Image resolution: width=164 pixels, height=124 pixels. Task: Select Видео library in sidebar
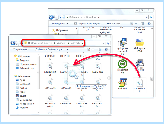point(21,96)
